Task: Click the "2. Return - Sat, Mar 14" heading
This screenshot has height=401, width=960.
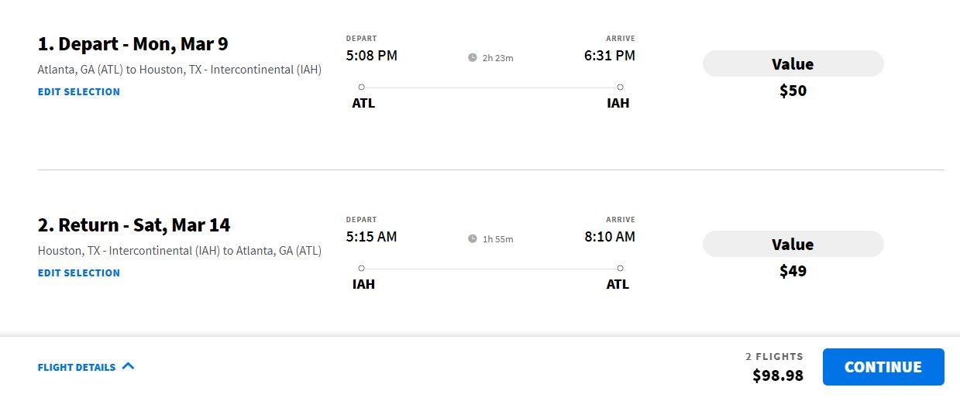Action: (134, 225)
